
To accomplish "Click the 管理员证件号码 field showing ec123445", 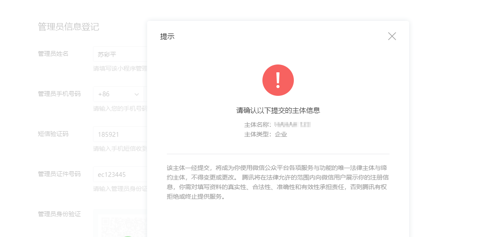I will pyautogui.click(x=120, y=174).
